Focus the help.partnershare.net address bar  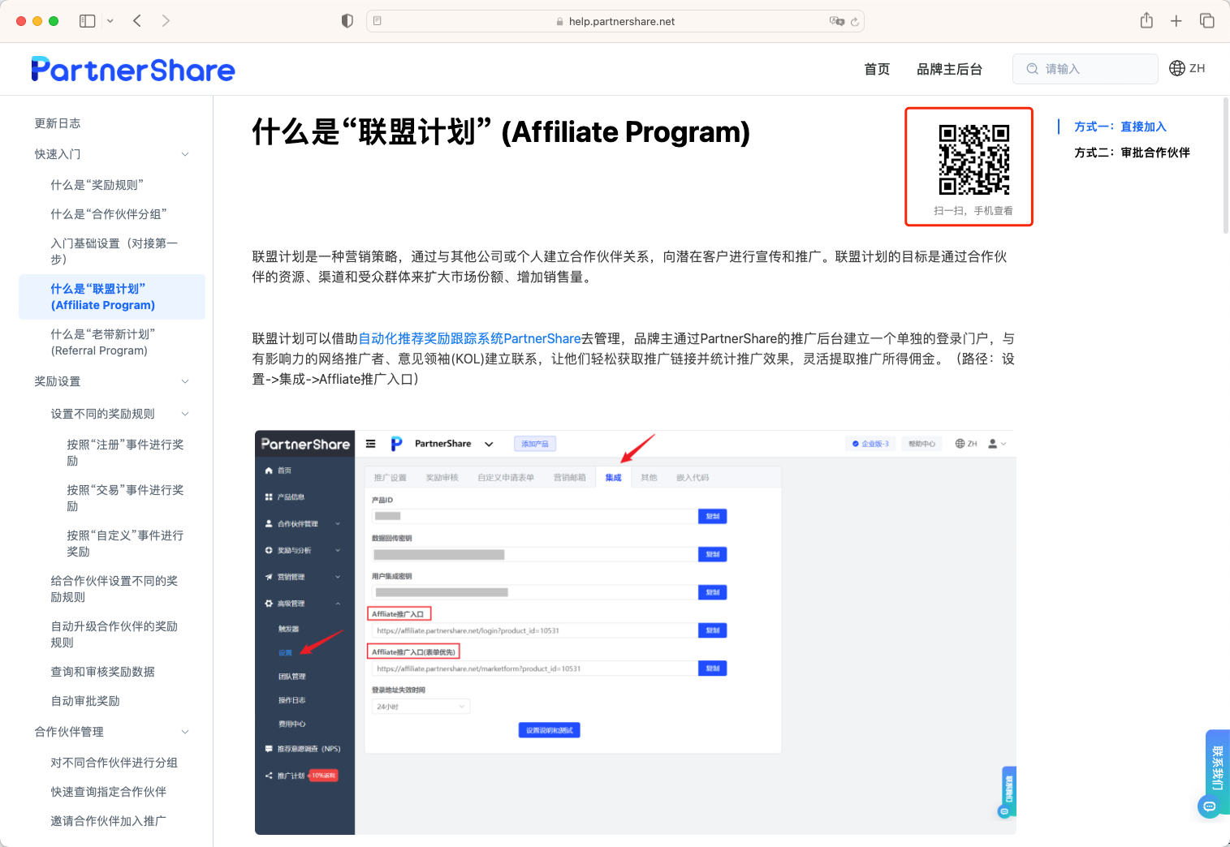tap(615, 21)
